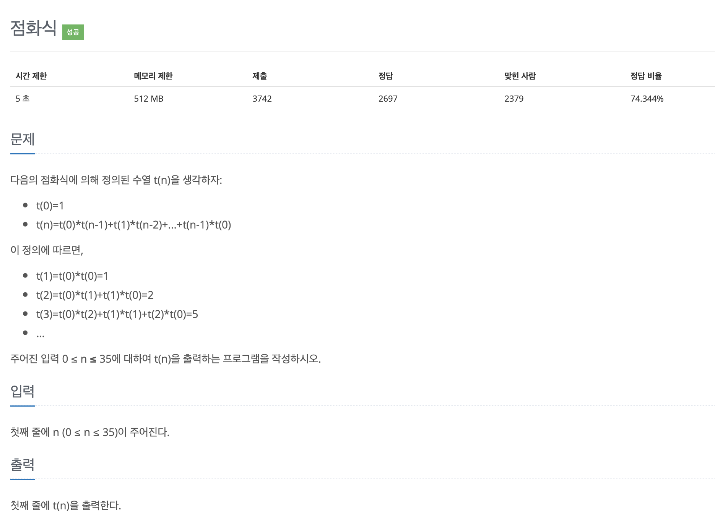715x522 pixels.
Task: Click the green 성공 badge
Action: pos(73,32)
